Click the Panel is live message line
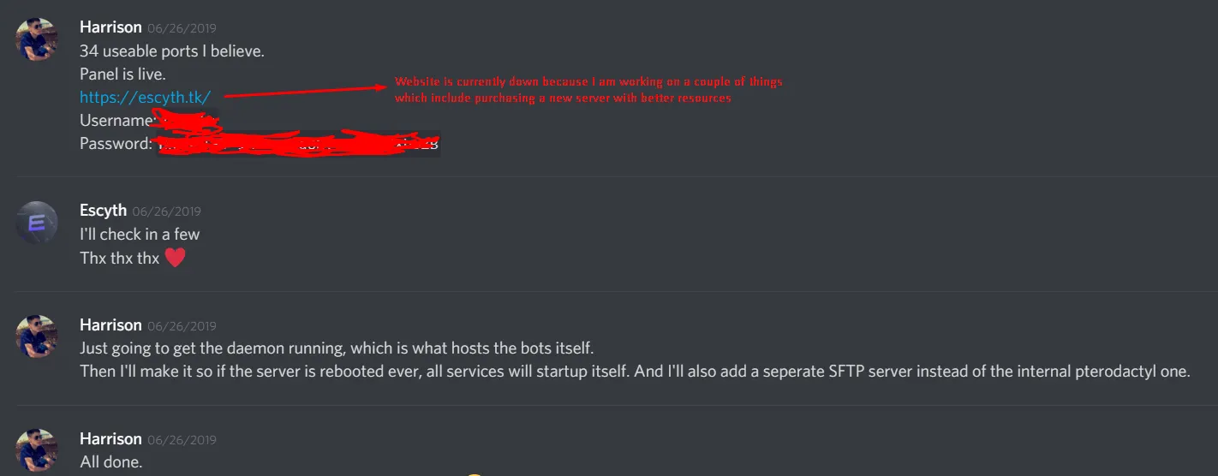 [122, 74]
